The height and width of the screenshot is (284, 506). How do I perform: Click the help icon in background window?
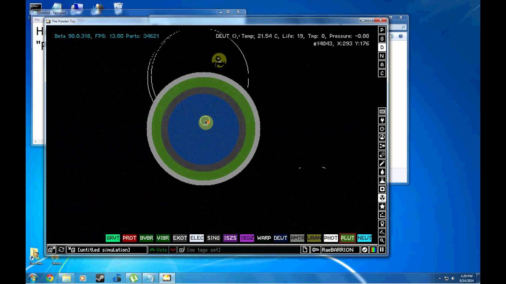[400, 36]
